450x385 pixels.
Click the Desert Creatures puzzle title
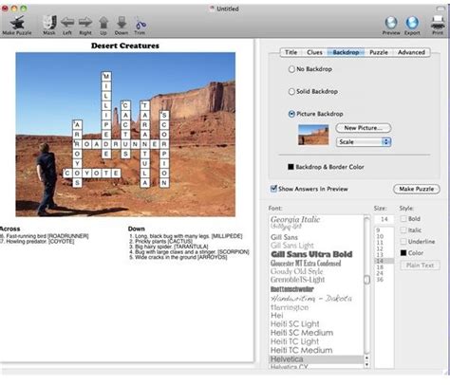pos(125,46)
